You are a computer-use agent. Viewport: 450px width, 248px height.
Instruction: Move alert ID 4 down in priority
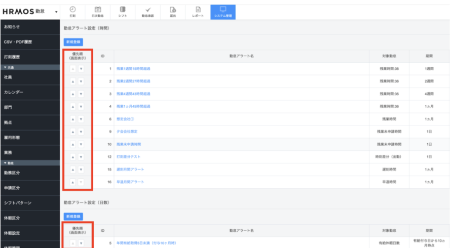click(81, 107)
